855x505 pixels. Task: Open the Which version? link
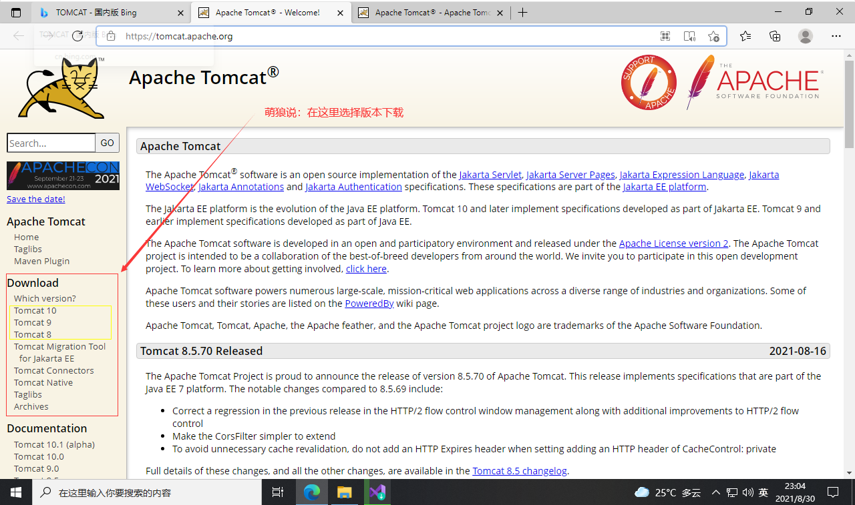pos(45,298)
